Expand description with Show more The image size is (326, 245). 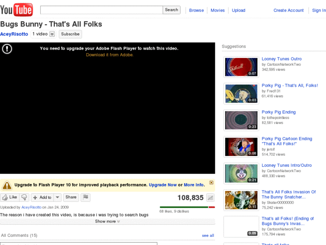(x=108, y=221)
